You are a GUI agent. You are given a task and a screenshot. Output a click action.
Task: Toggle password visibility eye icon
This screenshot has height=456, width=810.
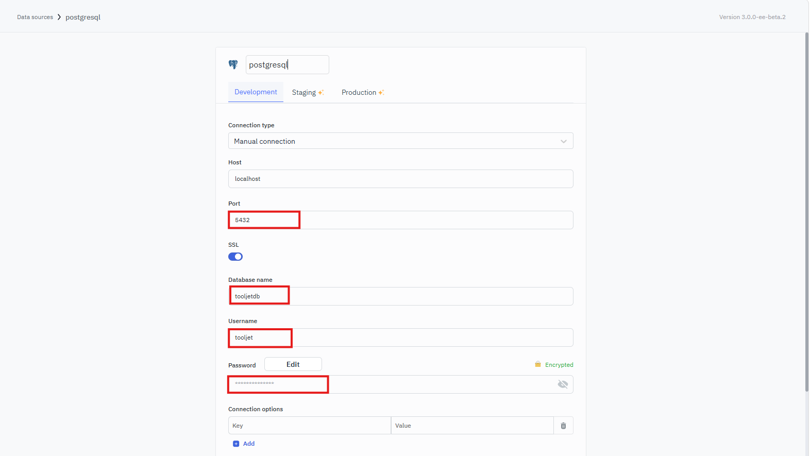[x=563, y=384]
